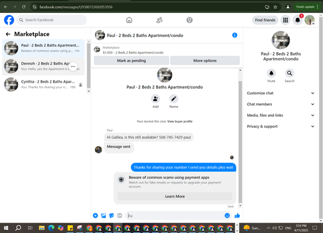The height and width of the screenshot is (233, 323).
Task: Open the Notifications bell icon
Action: coord(298,20)
